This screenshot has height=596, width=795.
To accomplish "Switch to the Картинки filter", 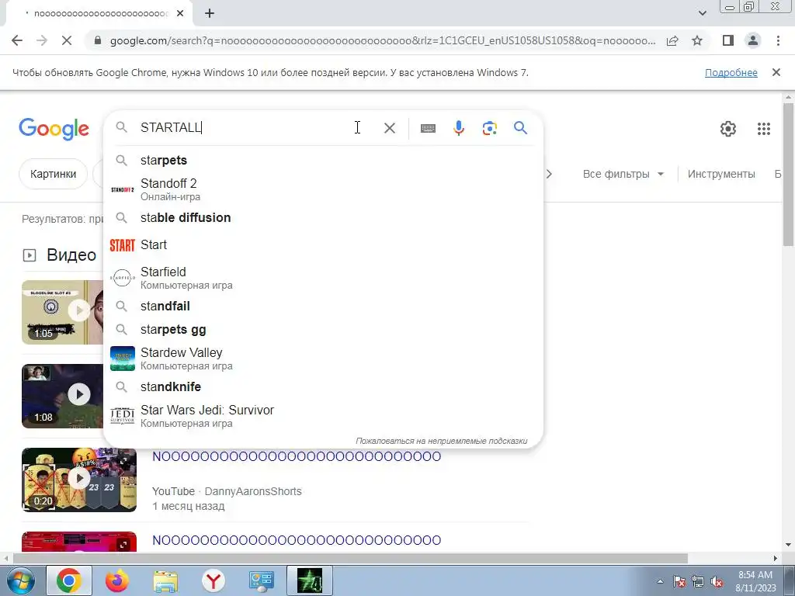I will click(53, 174).
